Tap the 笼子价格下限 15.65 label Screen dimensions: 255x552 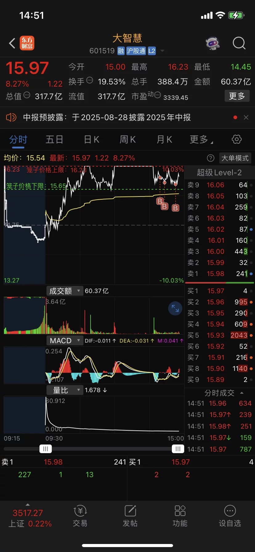coord(36,186)
